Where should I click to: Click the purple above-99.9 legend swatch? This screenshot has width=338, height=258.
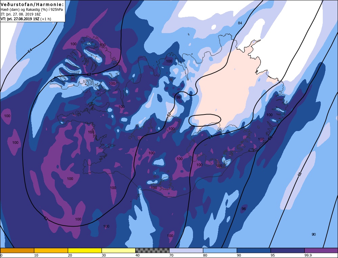(321, 251)
